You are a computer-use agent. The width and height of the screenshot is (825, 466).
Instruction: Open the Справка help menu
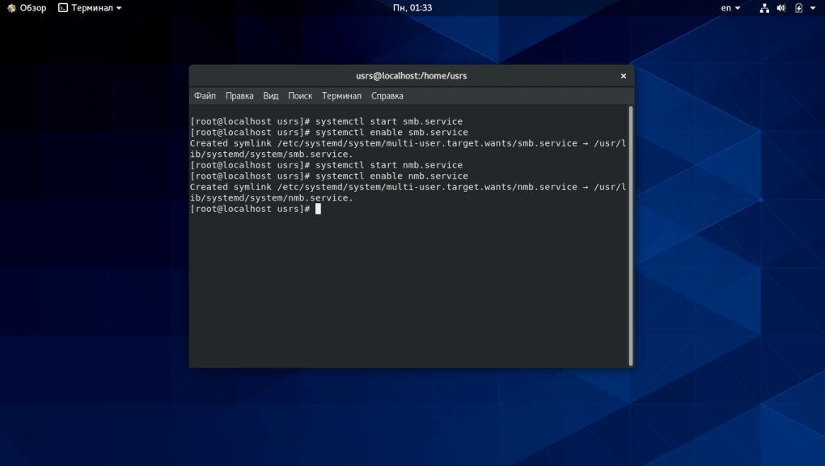[387, 95]
